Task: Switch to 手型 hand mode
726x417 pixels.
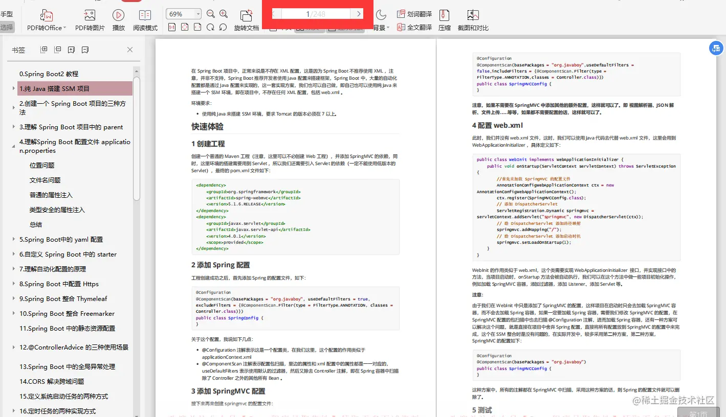Action: (7, 14)
